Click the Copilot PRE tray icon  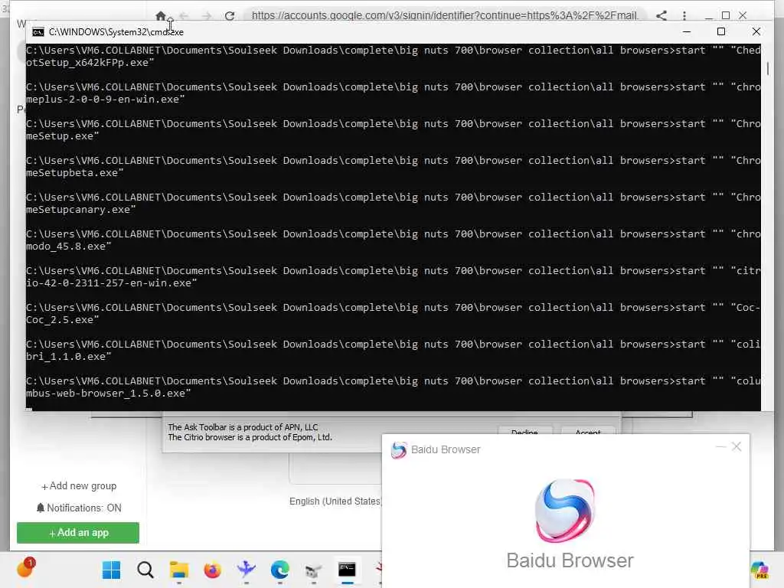[760, 570]
